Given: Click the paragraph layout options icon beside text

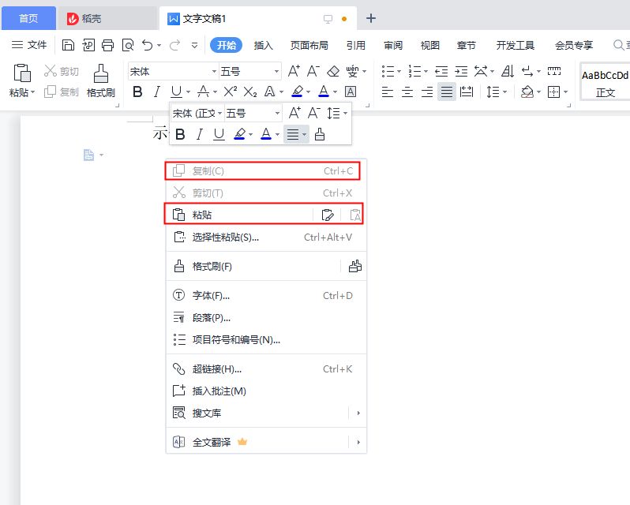Looking at the screenshot, I should 88,155.
